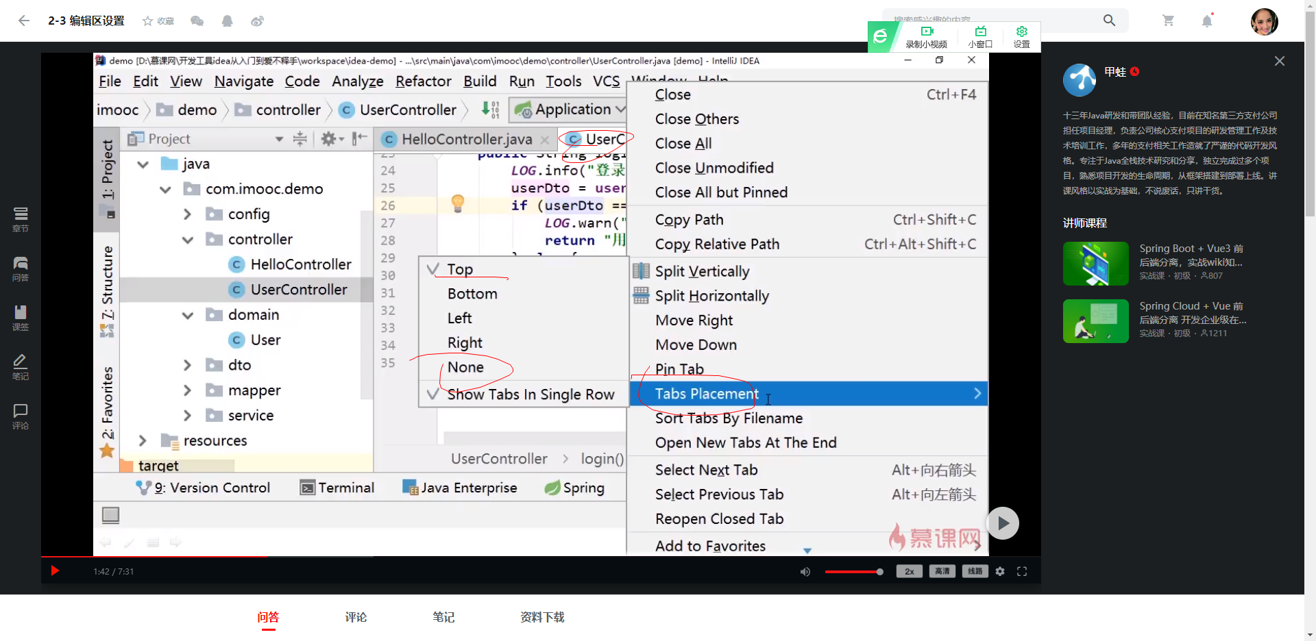Expand the mapper package node

(x=187, y=390)
